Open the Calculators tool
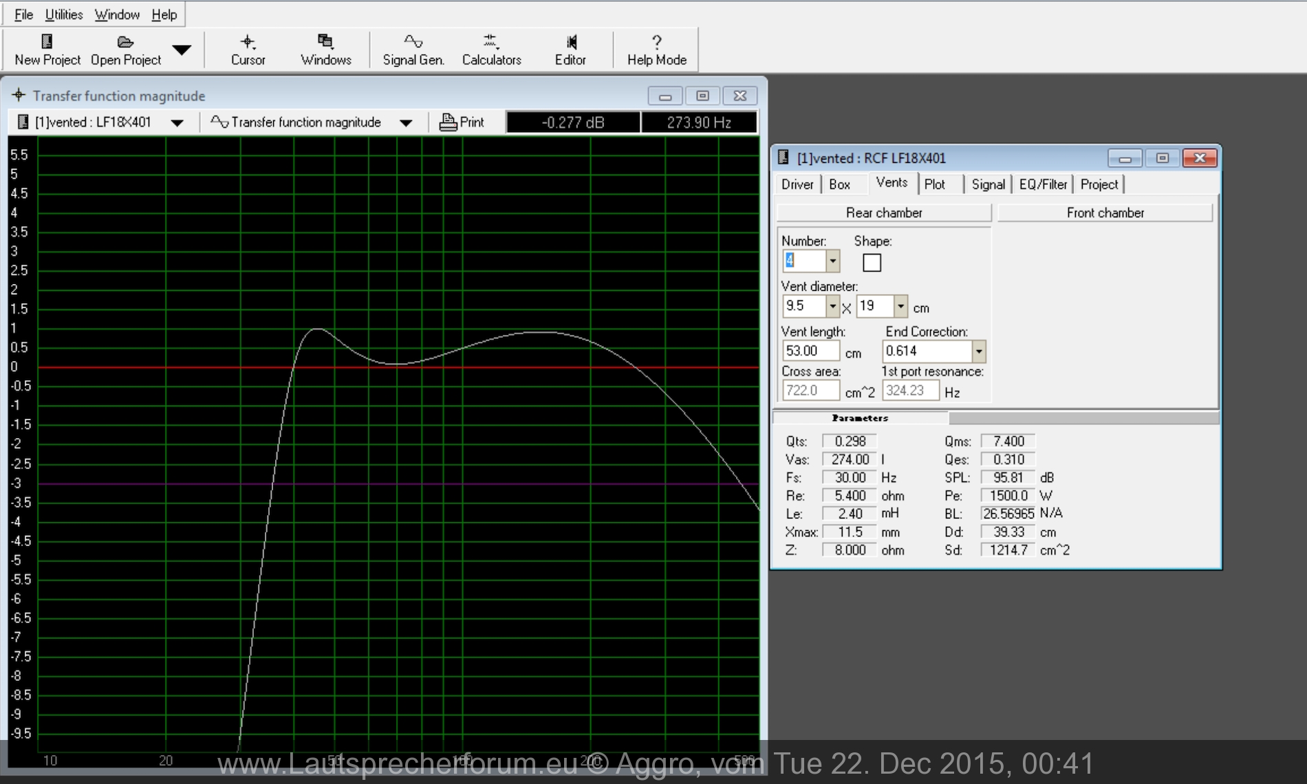The image size is (1307, 784). point(491,50)
